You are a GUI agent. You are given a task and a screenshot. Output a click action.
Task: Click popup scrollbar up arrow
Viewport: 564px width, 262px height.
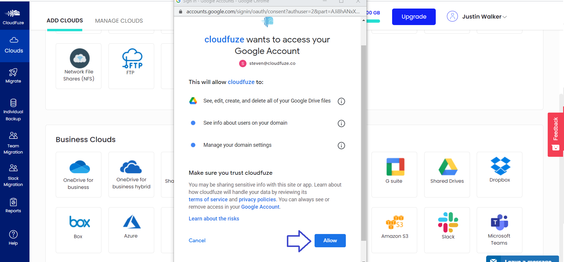364,20
